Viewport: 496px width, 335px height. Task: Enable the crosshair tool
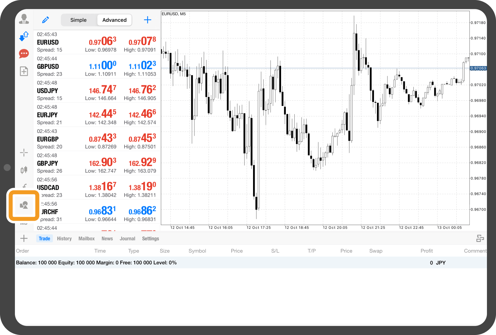pos(24,153)
